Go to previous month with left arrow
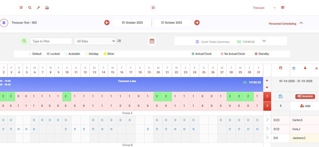 click(107, 23)
